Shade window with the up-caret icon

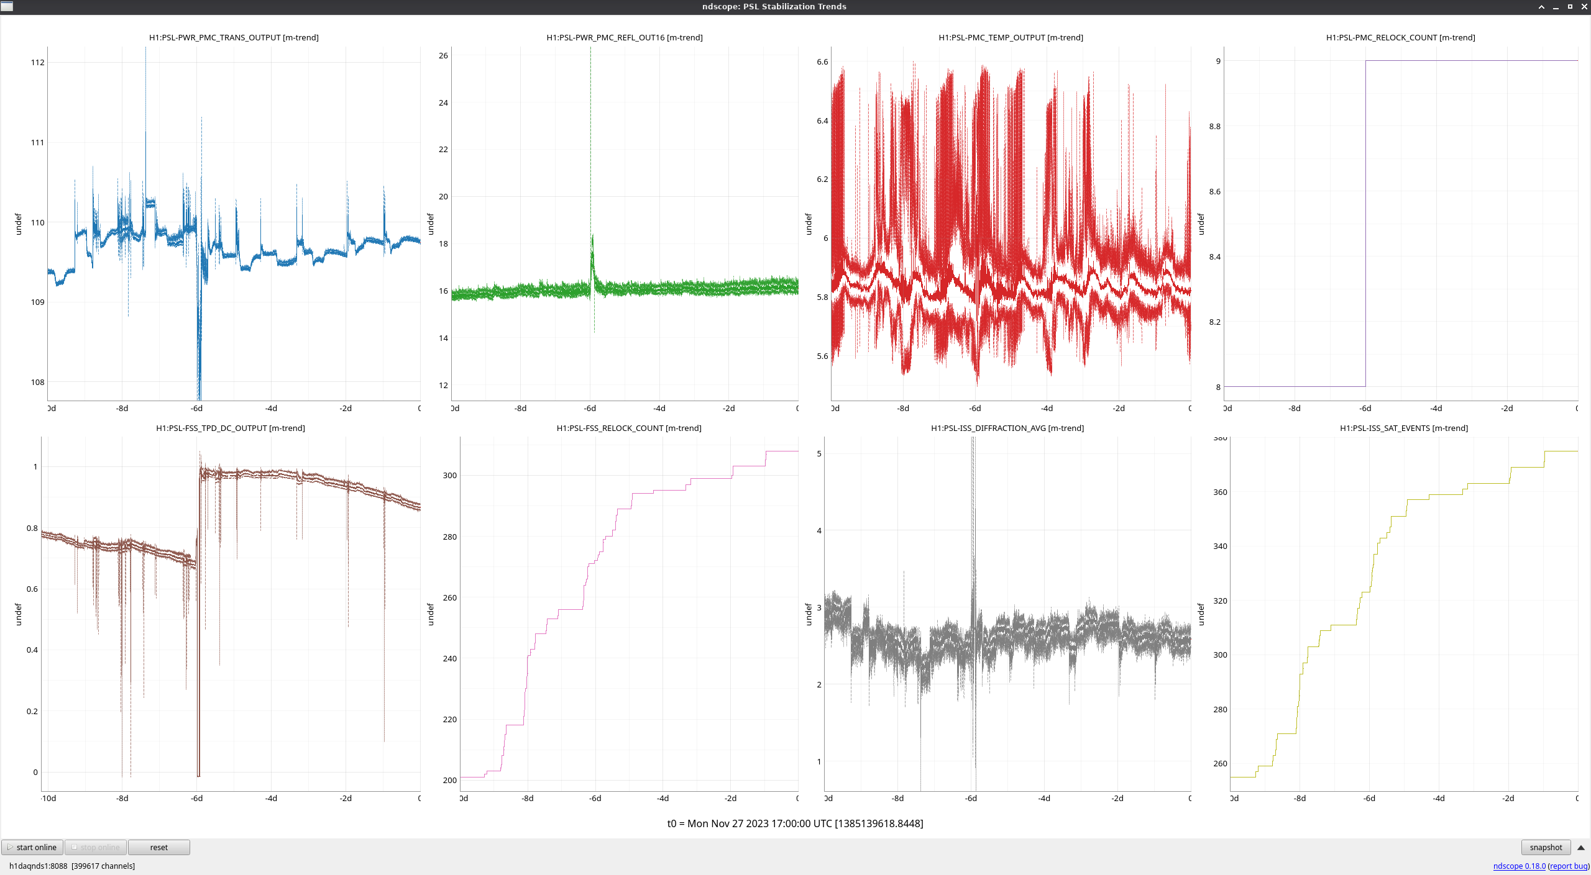(x=1541, y=6)
